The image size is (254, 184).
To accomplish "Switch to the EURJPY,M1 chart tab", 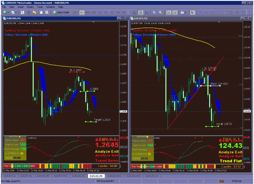I will point(26,176).
